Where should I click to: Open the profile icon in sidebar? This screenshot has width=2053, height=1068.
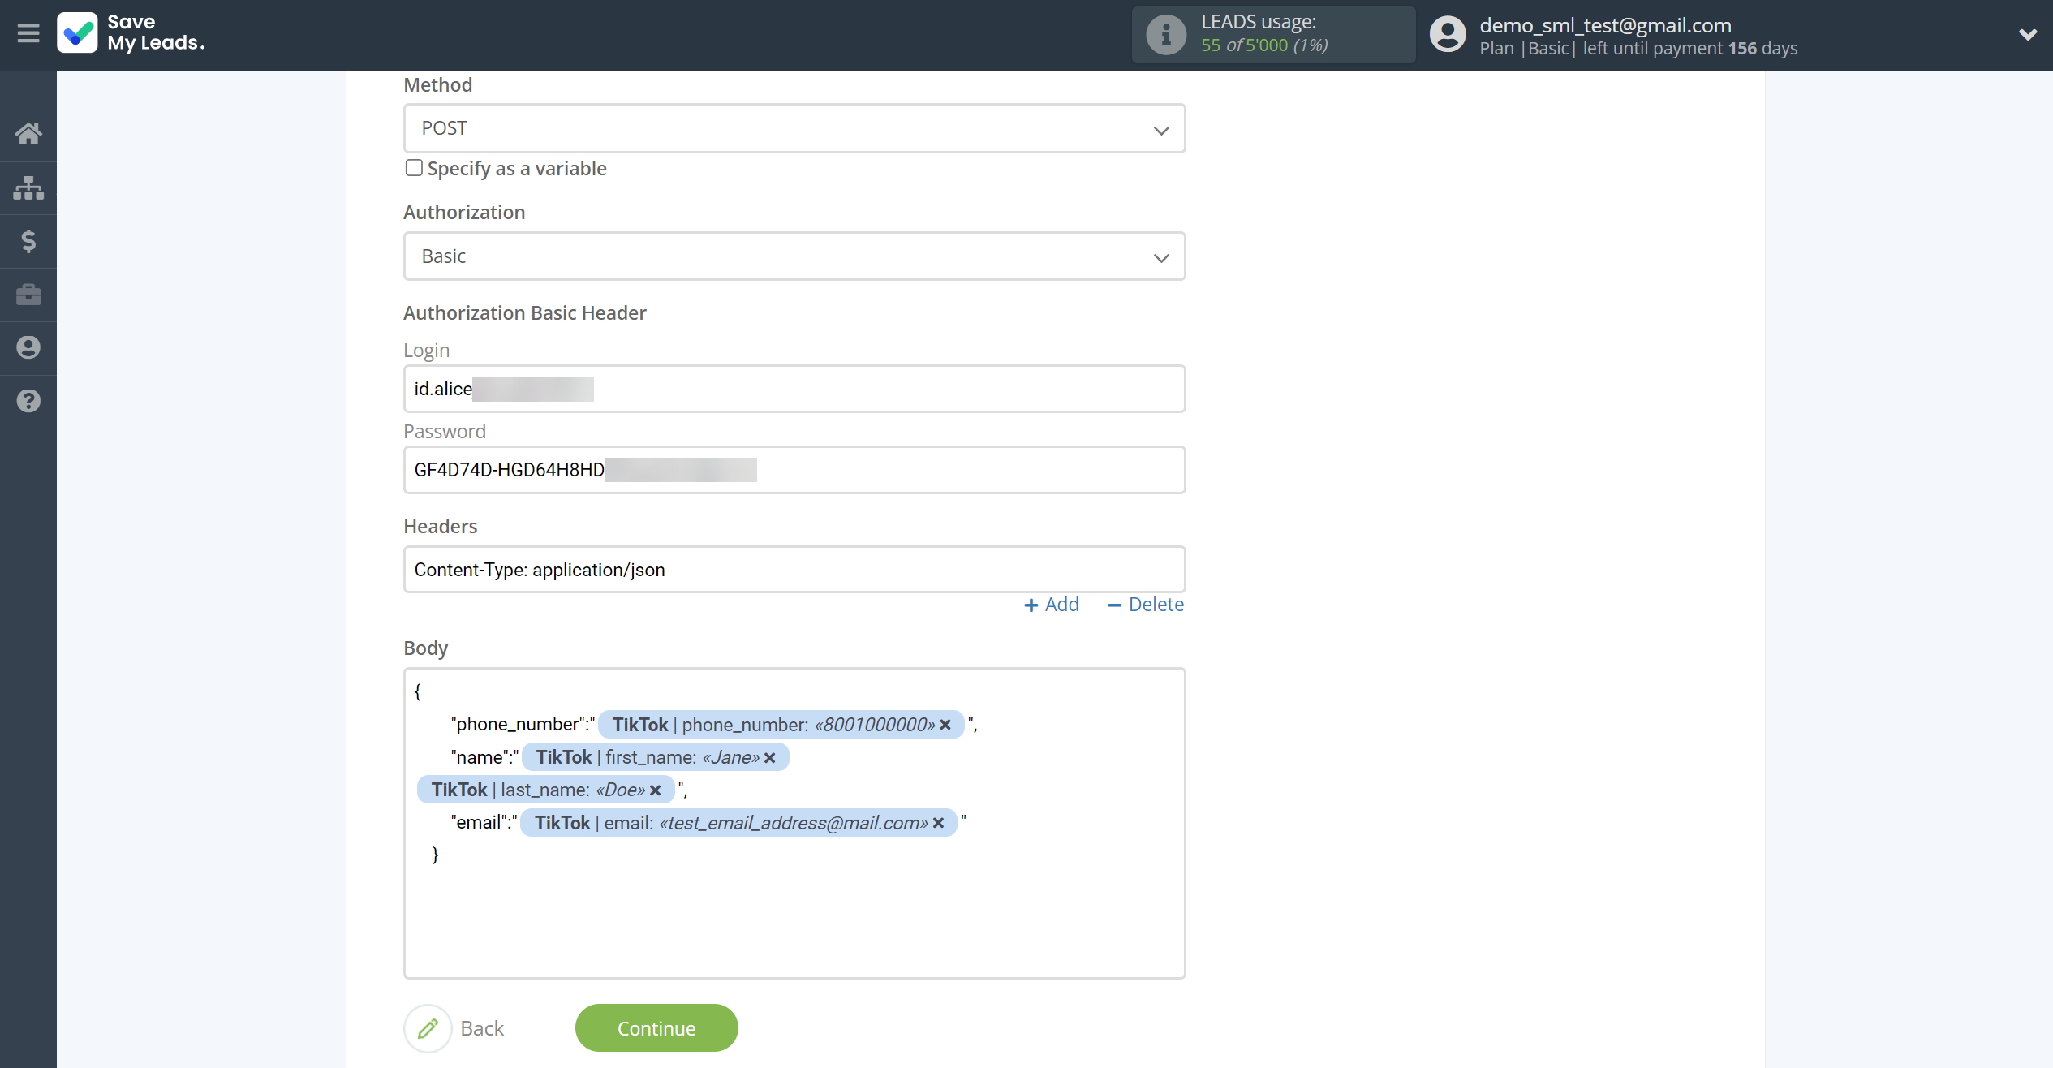tap(28, 348)
